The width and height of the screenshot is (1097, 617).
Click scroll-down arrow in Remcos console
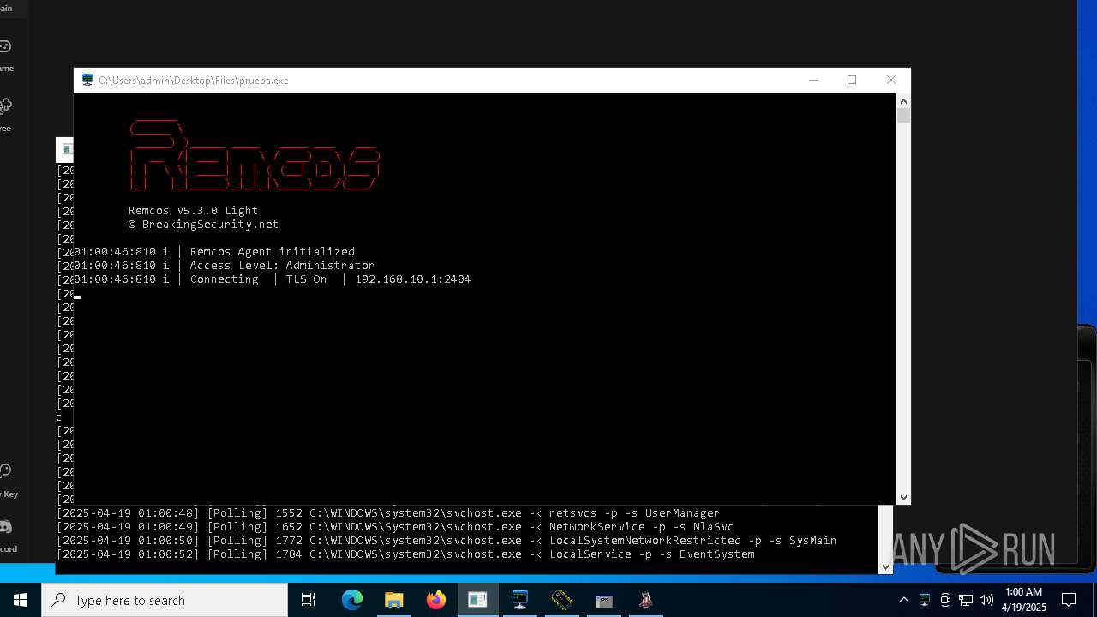[x=903, y=497]
